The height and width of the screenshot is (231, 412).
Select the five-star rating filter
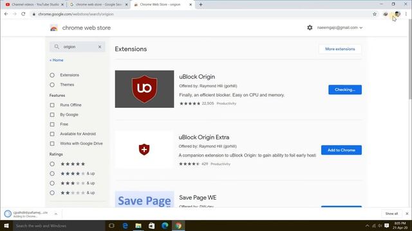point(52,164)
